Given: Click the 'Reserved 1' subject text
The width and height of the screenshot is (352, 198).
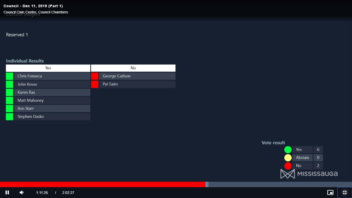Looking at the screenshot, I should point(17,35).
